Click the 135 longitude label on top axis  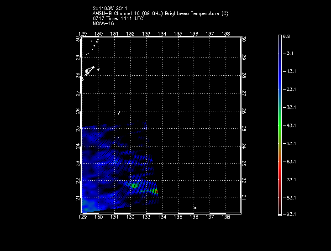pyautogui.click(x=178, y=34)
